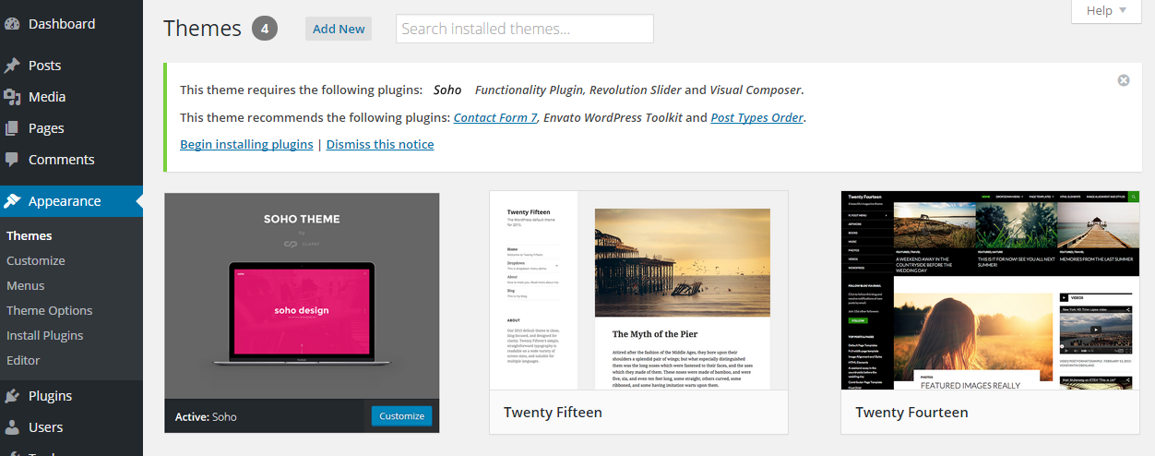1155x456 pixels.
Task: Click the Active: Soho label
Action: tap(206, 417)
